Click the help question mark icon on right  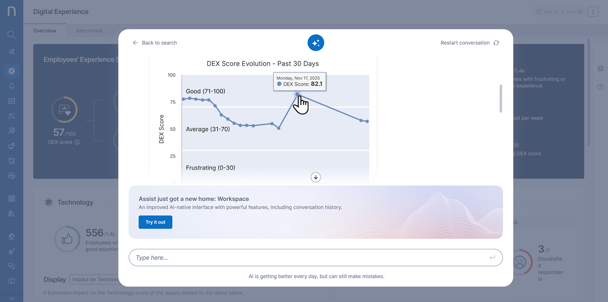click(600, 87)
